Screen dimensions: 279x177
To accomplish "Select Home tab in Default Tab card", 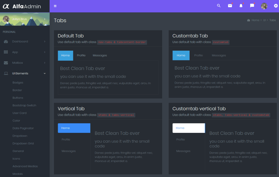I will (65, 56).
